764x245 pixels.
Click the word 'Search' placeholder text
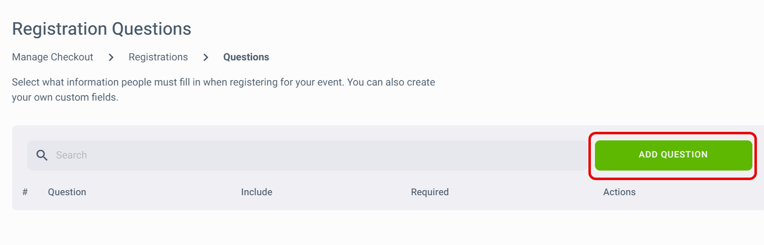(x=71, y=155)
